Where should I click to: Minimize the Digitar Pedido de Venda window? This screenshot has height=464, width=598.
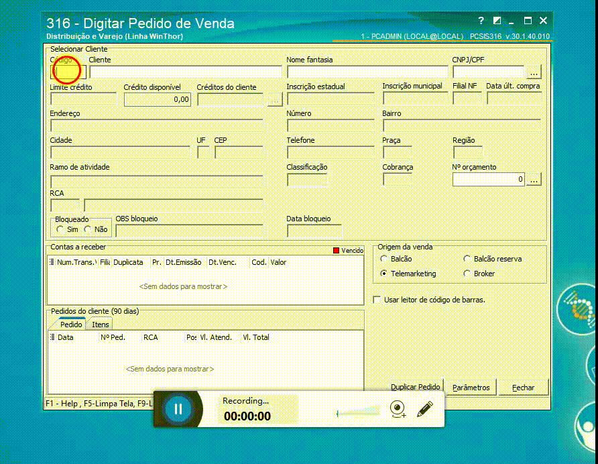coord(511,21)
